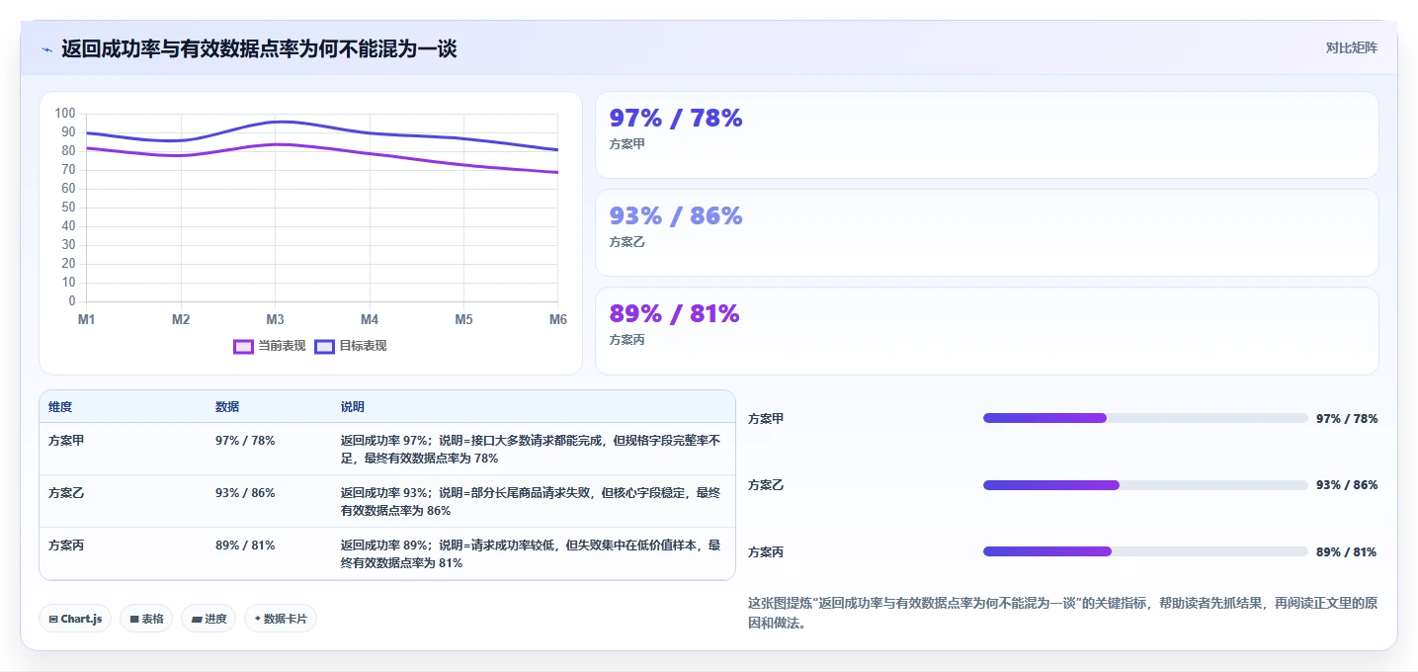Viewport: 1418px width, 672px height.
Task: Open the 93% / 86% data card
Action: [986, 233]
